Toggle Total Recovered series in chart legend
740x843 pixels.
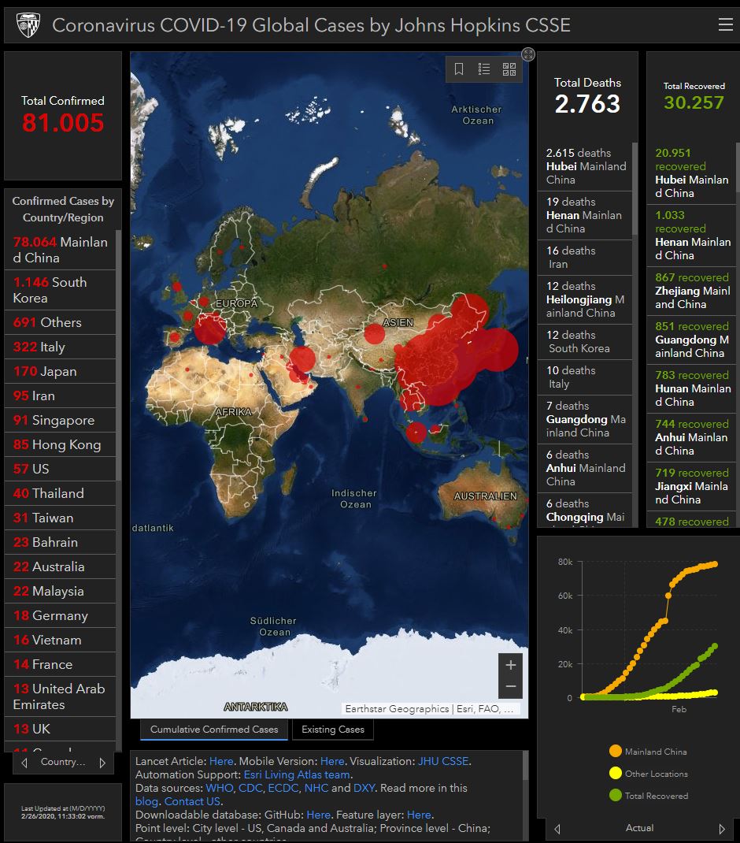pyautogui.click(x=649, y=796)
